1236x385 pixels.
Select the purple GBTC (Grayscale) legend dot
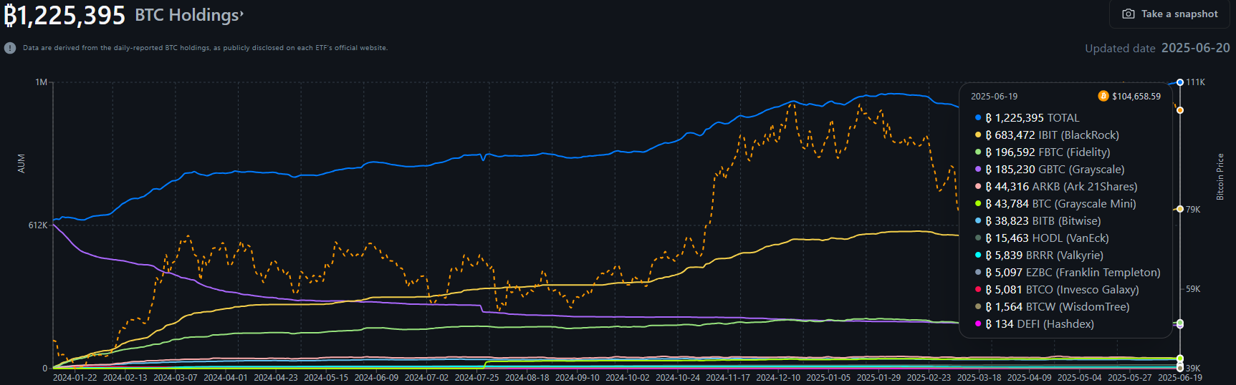(x=978, y=169)
